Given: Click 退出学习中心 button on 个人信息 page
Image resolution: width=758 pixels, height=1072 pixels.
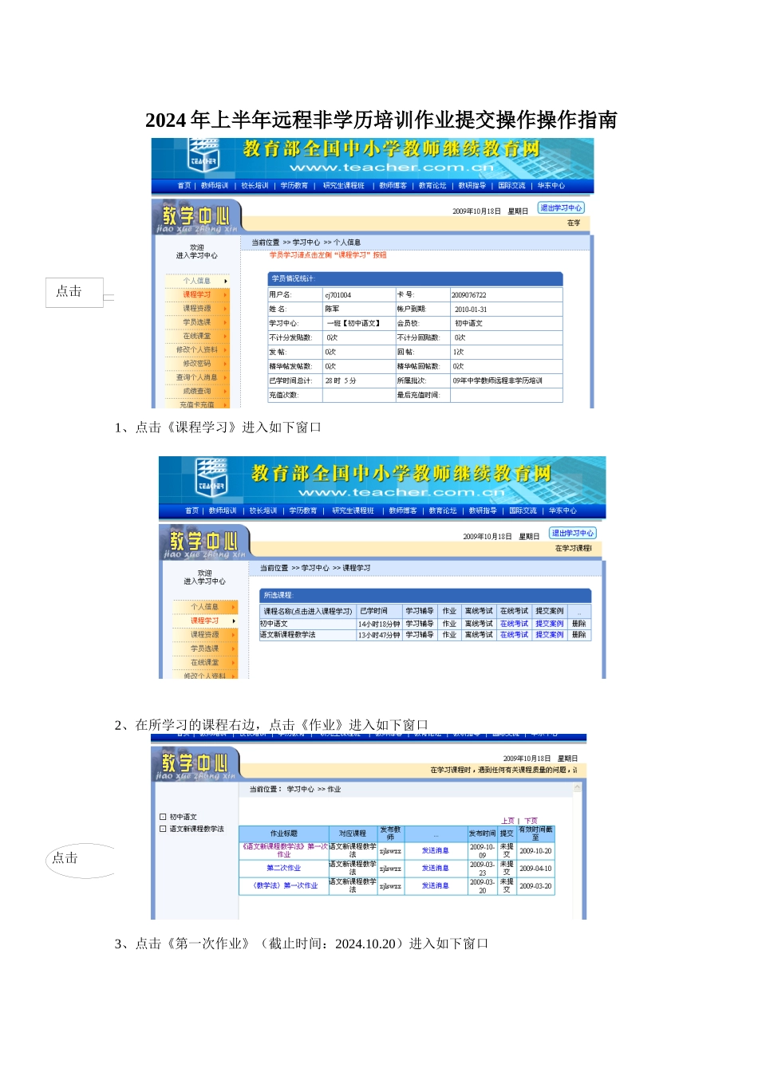Looking at the screenshot, I should point(561,208).
